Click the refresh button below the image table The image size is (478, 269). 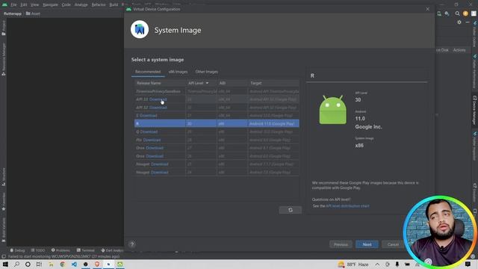coord(291,210)
